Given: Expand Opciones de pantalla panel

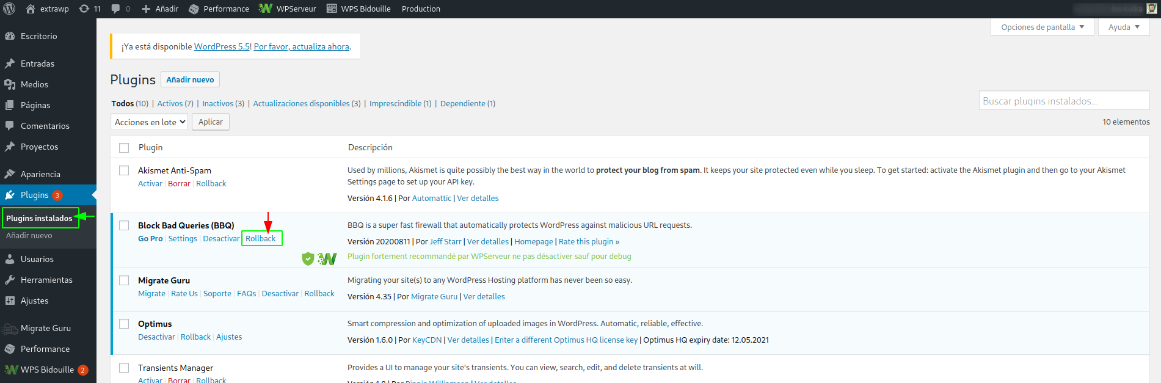Looking at the screenshot, I should [1042, 27].
